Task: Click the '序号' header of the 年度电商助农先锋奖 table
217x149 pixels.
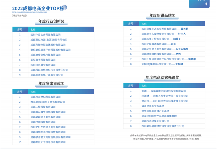Action: click(x=131, y=86)
